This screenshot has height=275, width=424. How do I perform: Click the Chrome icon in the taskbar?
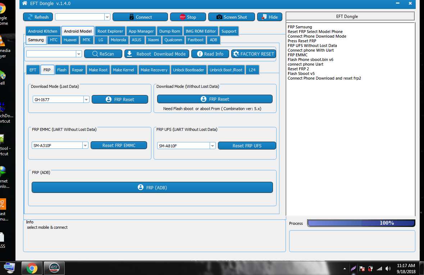32,268
